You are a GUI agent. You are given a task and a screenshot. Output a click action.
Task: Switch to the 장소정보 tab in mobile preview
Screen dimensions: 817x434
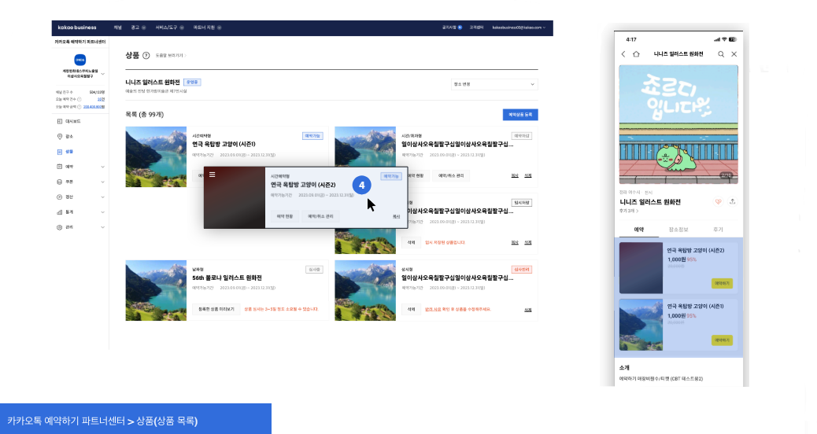[x=678, y=230]
